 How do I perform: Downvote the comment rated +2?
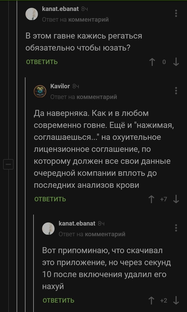176,301
